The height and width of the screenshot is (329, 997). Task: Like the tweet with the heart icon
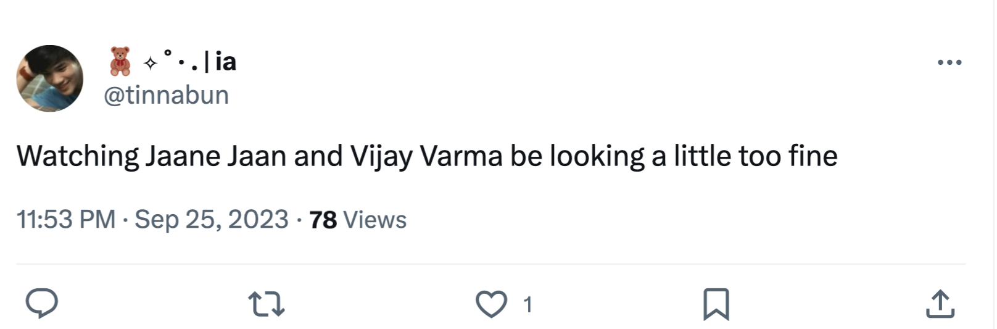click(491, 304)
